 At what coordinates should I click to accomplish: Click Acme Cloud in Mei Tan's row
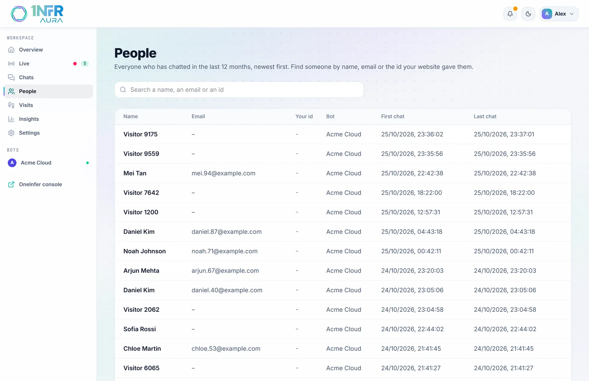pos(343,173)
